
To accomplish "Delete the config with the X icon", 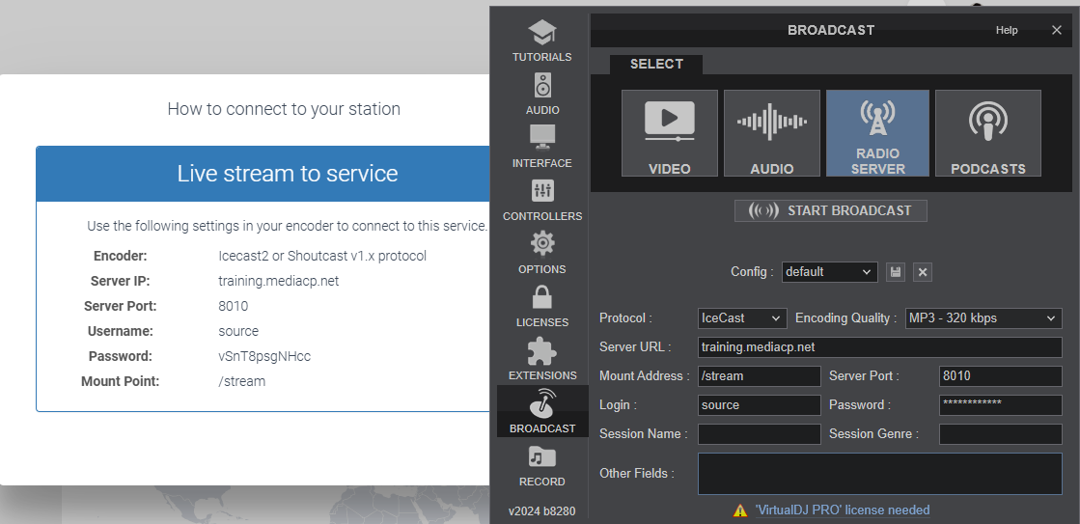I will point(923,272).
